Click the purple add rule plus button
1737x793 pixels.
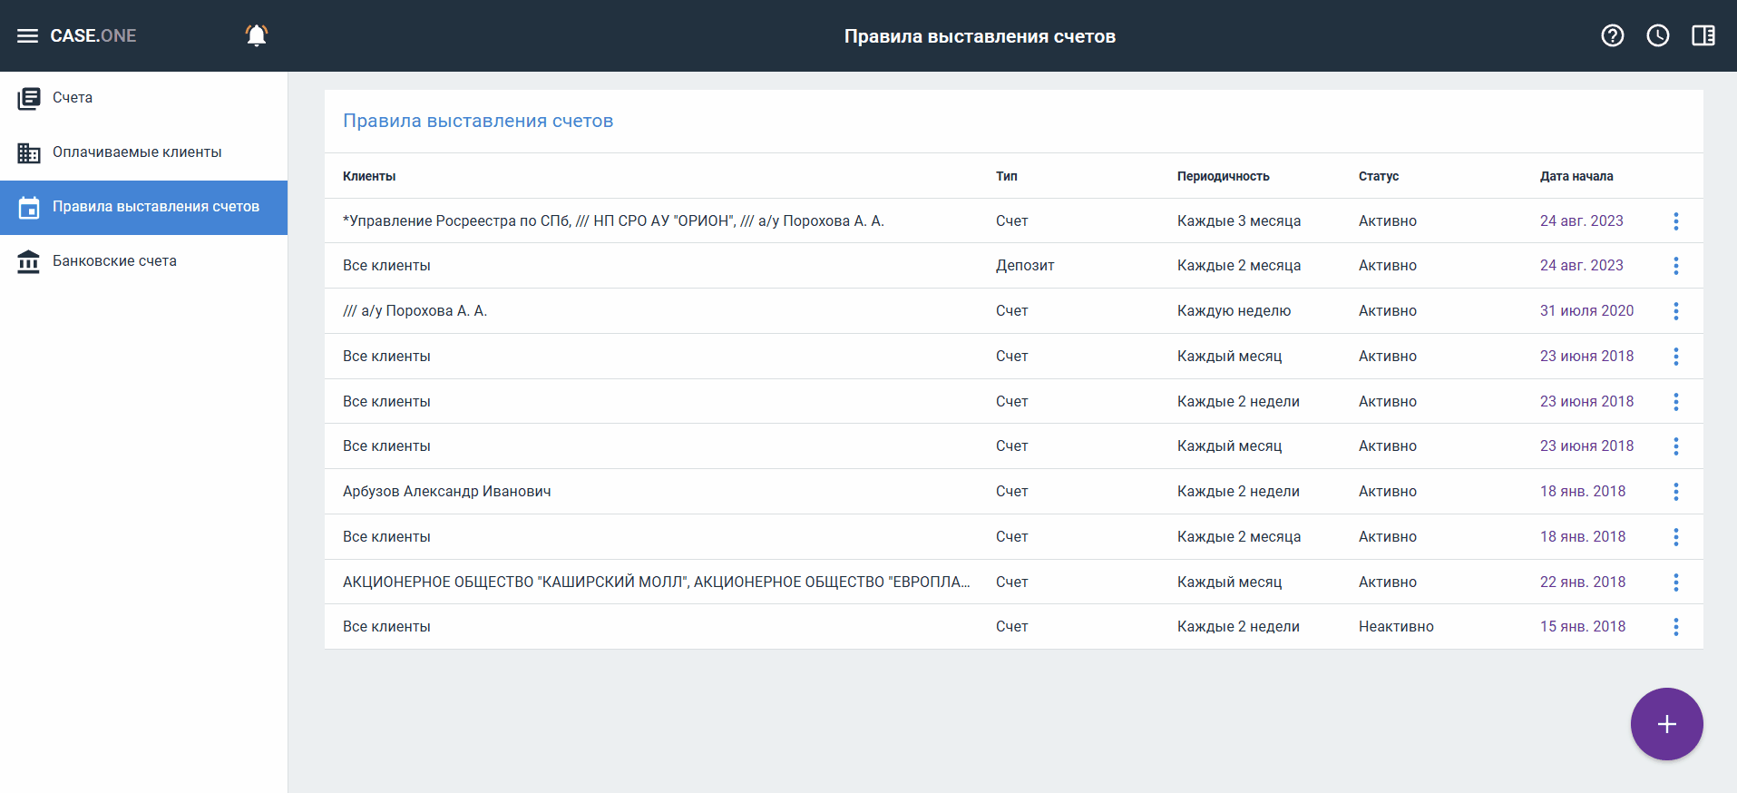[x=1666, y=724]
